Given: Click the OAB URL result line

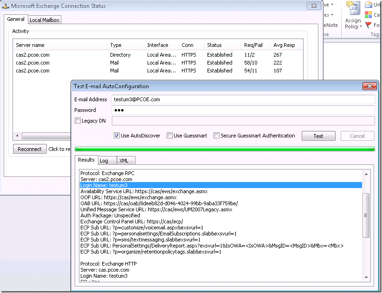Looking at the screenshot, I should pos(221,203).
